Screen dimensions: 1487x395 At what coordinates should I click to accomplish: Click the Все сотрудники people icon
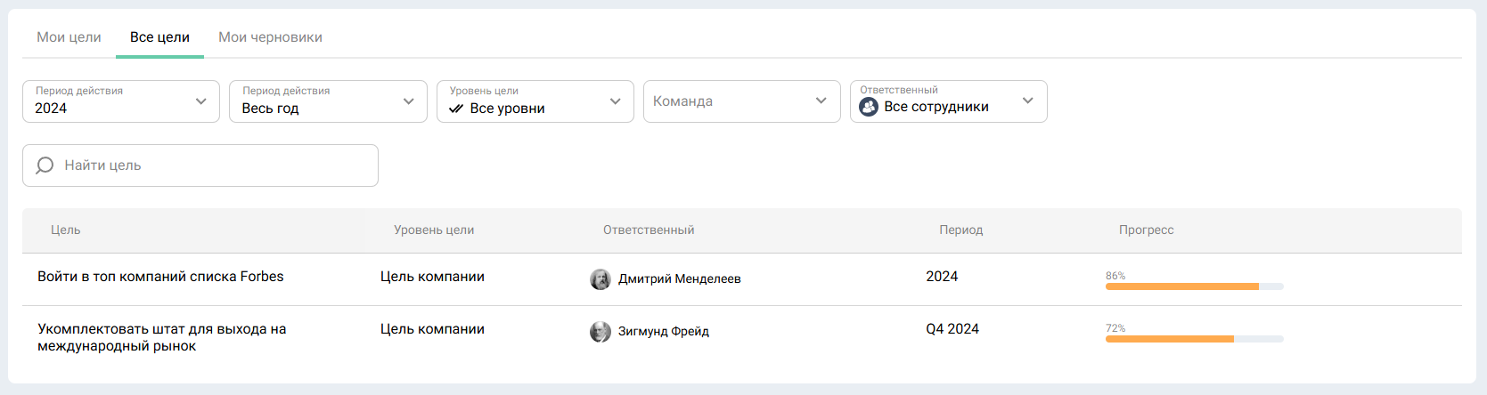869,107
